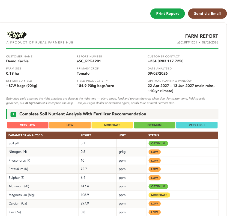236x216 pixels.
Task: Click the Nitrogen (N) row label
Action: pyautogui.click(x=18, y=152)
